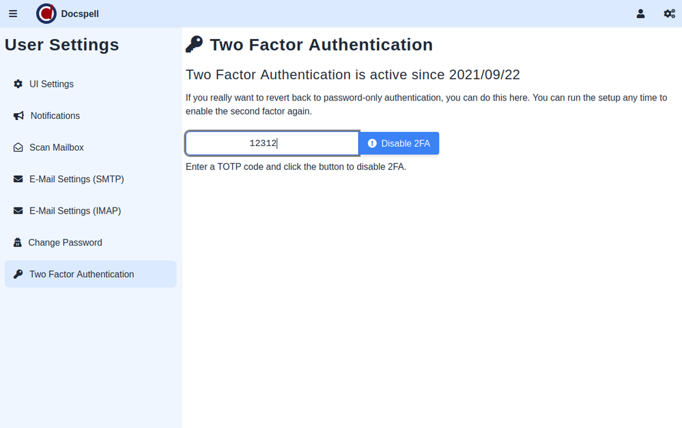The width and height of the screenshot is (682, 428).
Task: Select Scan Mailbox in the sidebar
Action: pyautogui.click(x=57, y=147)
